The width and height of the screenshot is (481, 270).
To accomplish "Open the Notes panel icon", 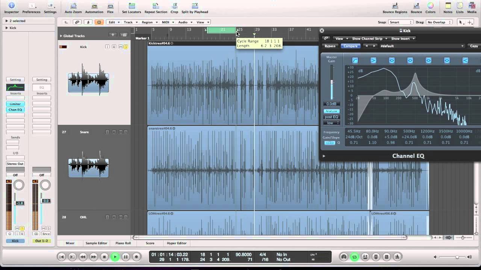I will [x=448, y=6].
